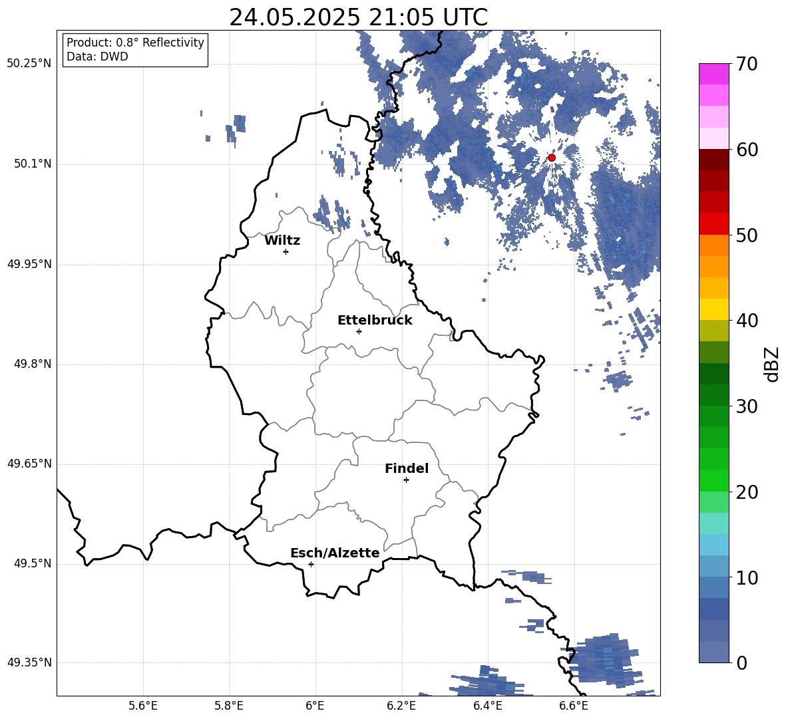Click the 5.8°E longitude label
The height and width of the screenshot is (719, 788).
[x=229, y=706]
